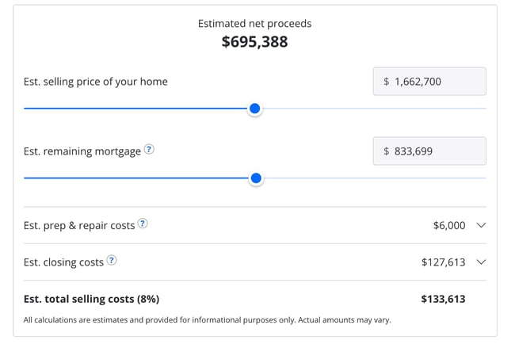The height and width of the screenshot is (344, 515).
Task: Focus the remaining mortgage field showing 833,699
Action: [429, 151]
